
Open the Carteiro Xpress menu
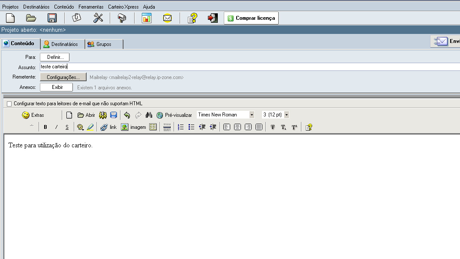[x=123, y=7]
